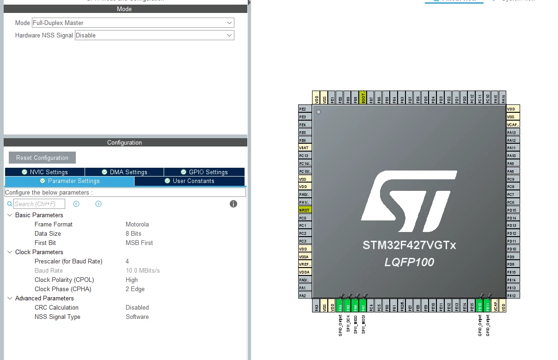Click the Prescaler (for Baud Rate) label
558x360 pixels.
(x=68, y=262)
